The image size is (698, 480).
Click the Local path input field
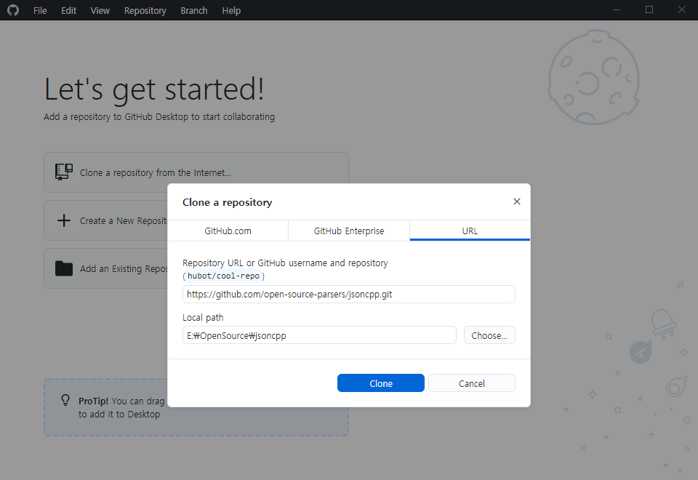319,335
